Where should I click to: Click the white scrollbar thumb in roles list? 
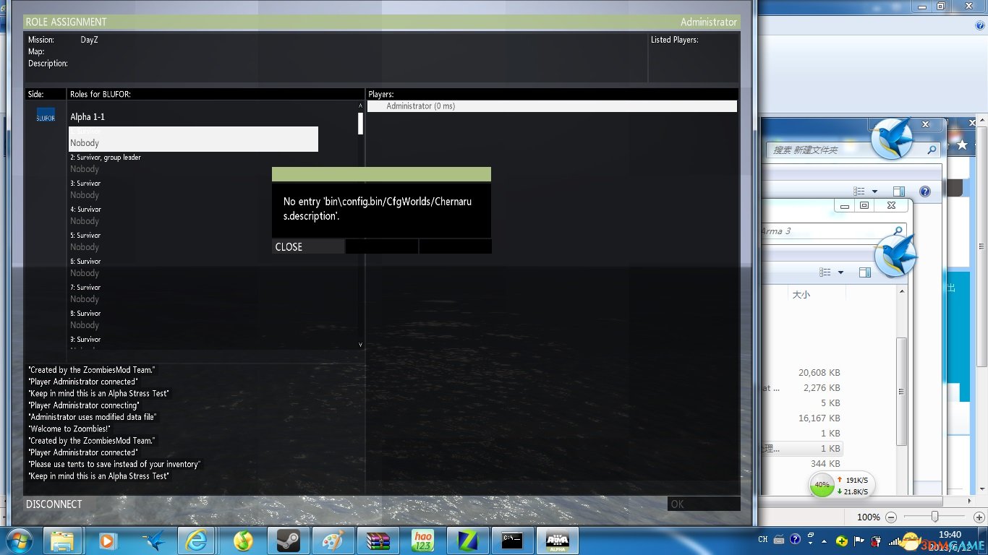pyautogui.click(x=360, y=123)
